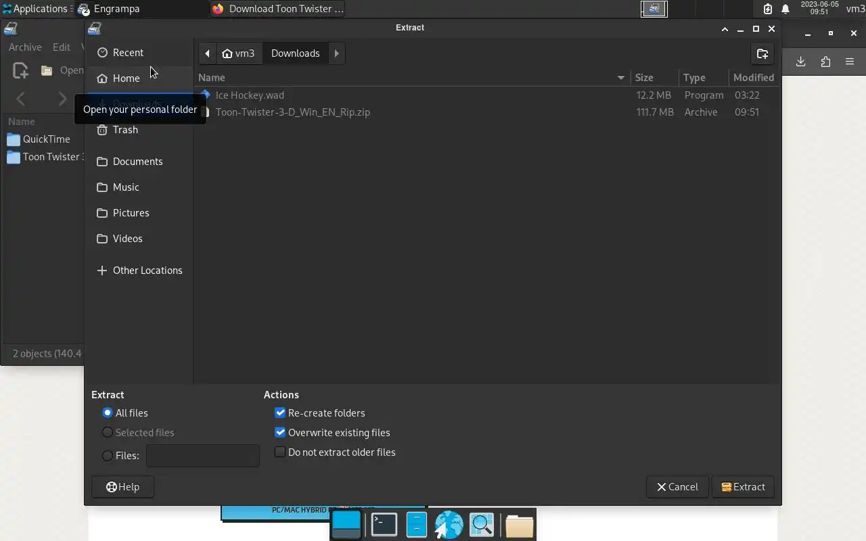The height and width of the screenshot is (541, 866).
Task: Click the Files pattern input field
Action: 203,456
